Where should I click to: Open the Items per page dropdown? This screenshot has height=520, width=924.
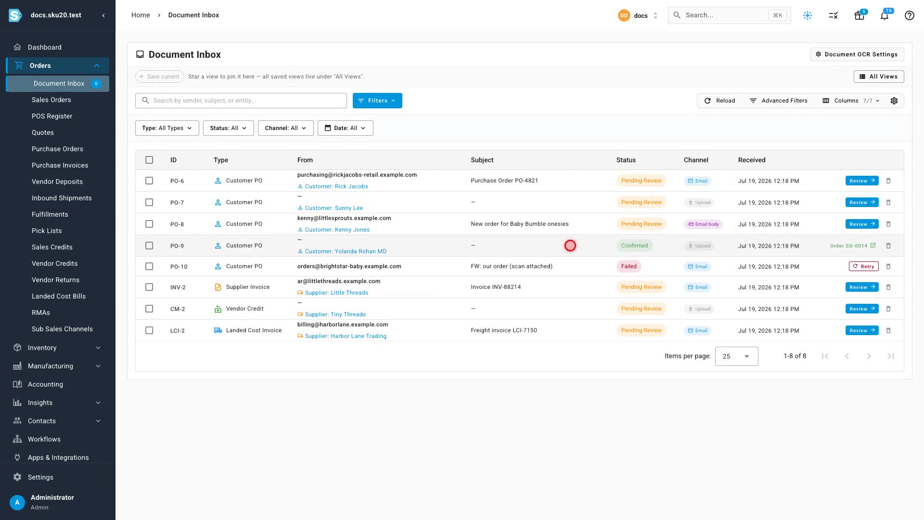736,356
